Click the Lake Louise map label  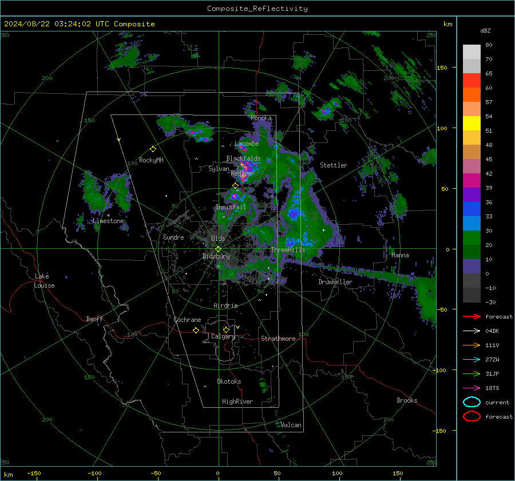tap(44, 281)
